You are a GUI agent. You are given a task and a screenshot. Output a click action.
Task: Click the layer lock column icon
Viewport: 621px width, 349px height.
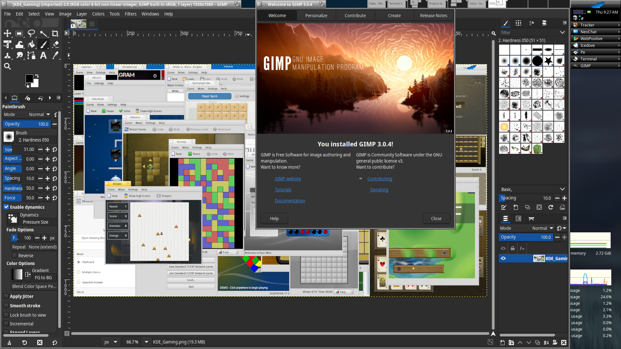(513, 248)
